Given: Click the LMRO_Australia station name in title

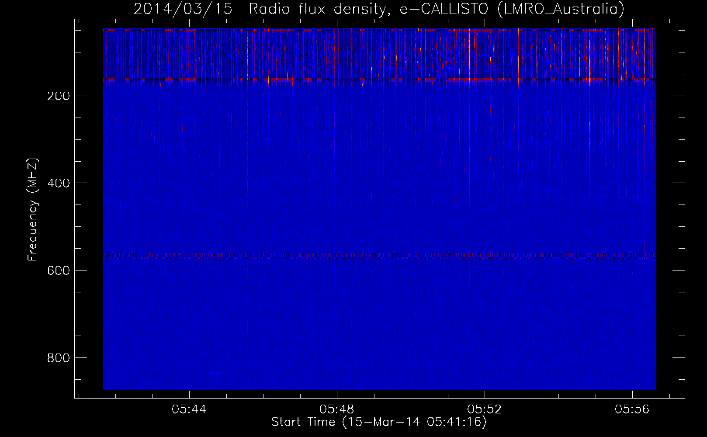Looking at the screenshot, I should (561, 9).
